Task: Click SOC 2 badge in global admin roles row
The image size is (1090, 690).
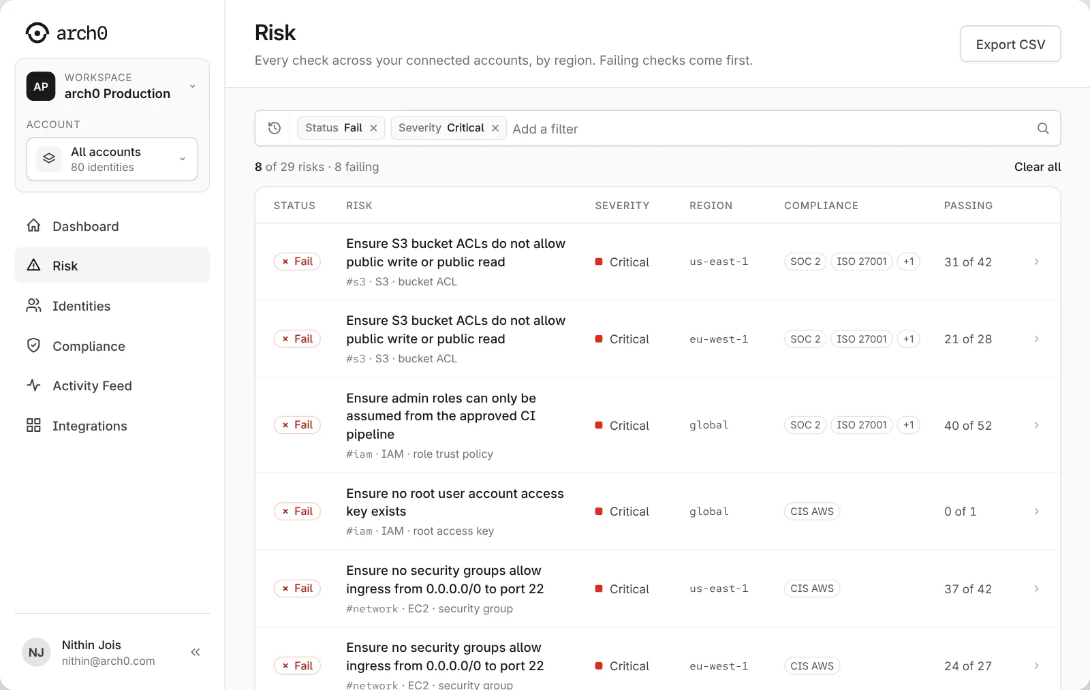Action: pos(805,425)
